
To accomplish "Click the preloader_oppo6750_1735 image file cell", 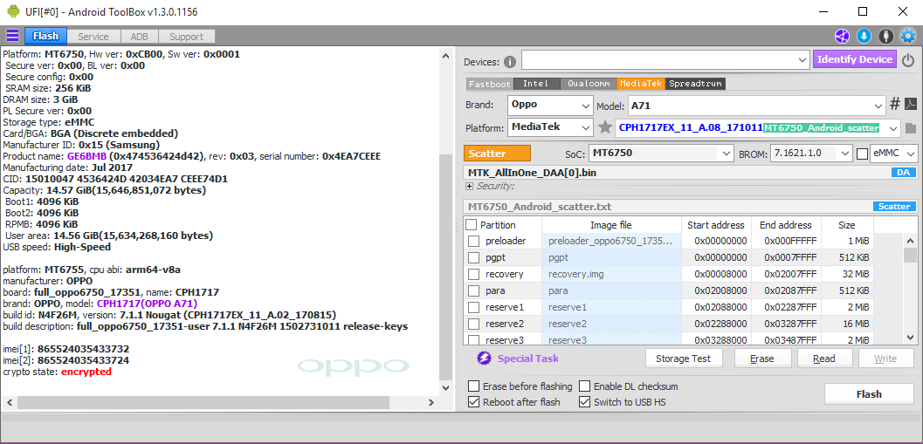I will (611, 241).
